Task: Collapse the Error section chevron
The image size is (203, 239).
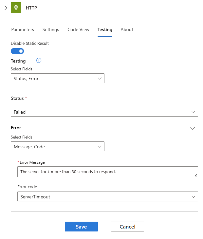Action: (x=193, y=128)
